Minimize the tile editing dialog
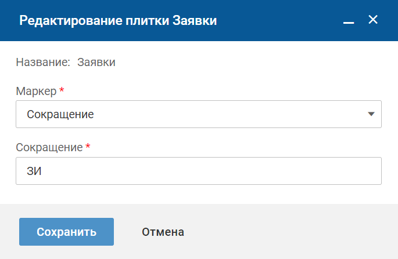Screen dimensions: 398x259 pos(349,21)
